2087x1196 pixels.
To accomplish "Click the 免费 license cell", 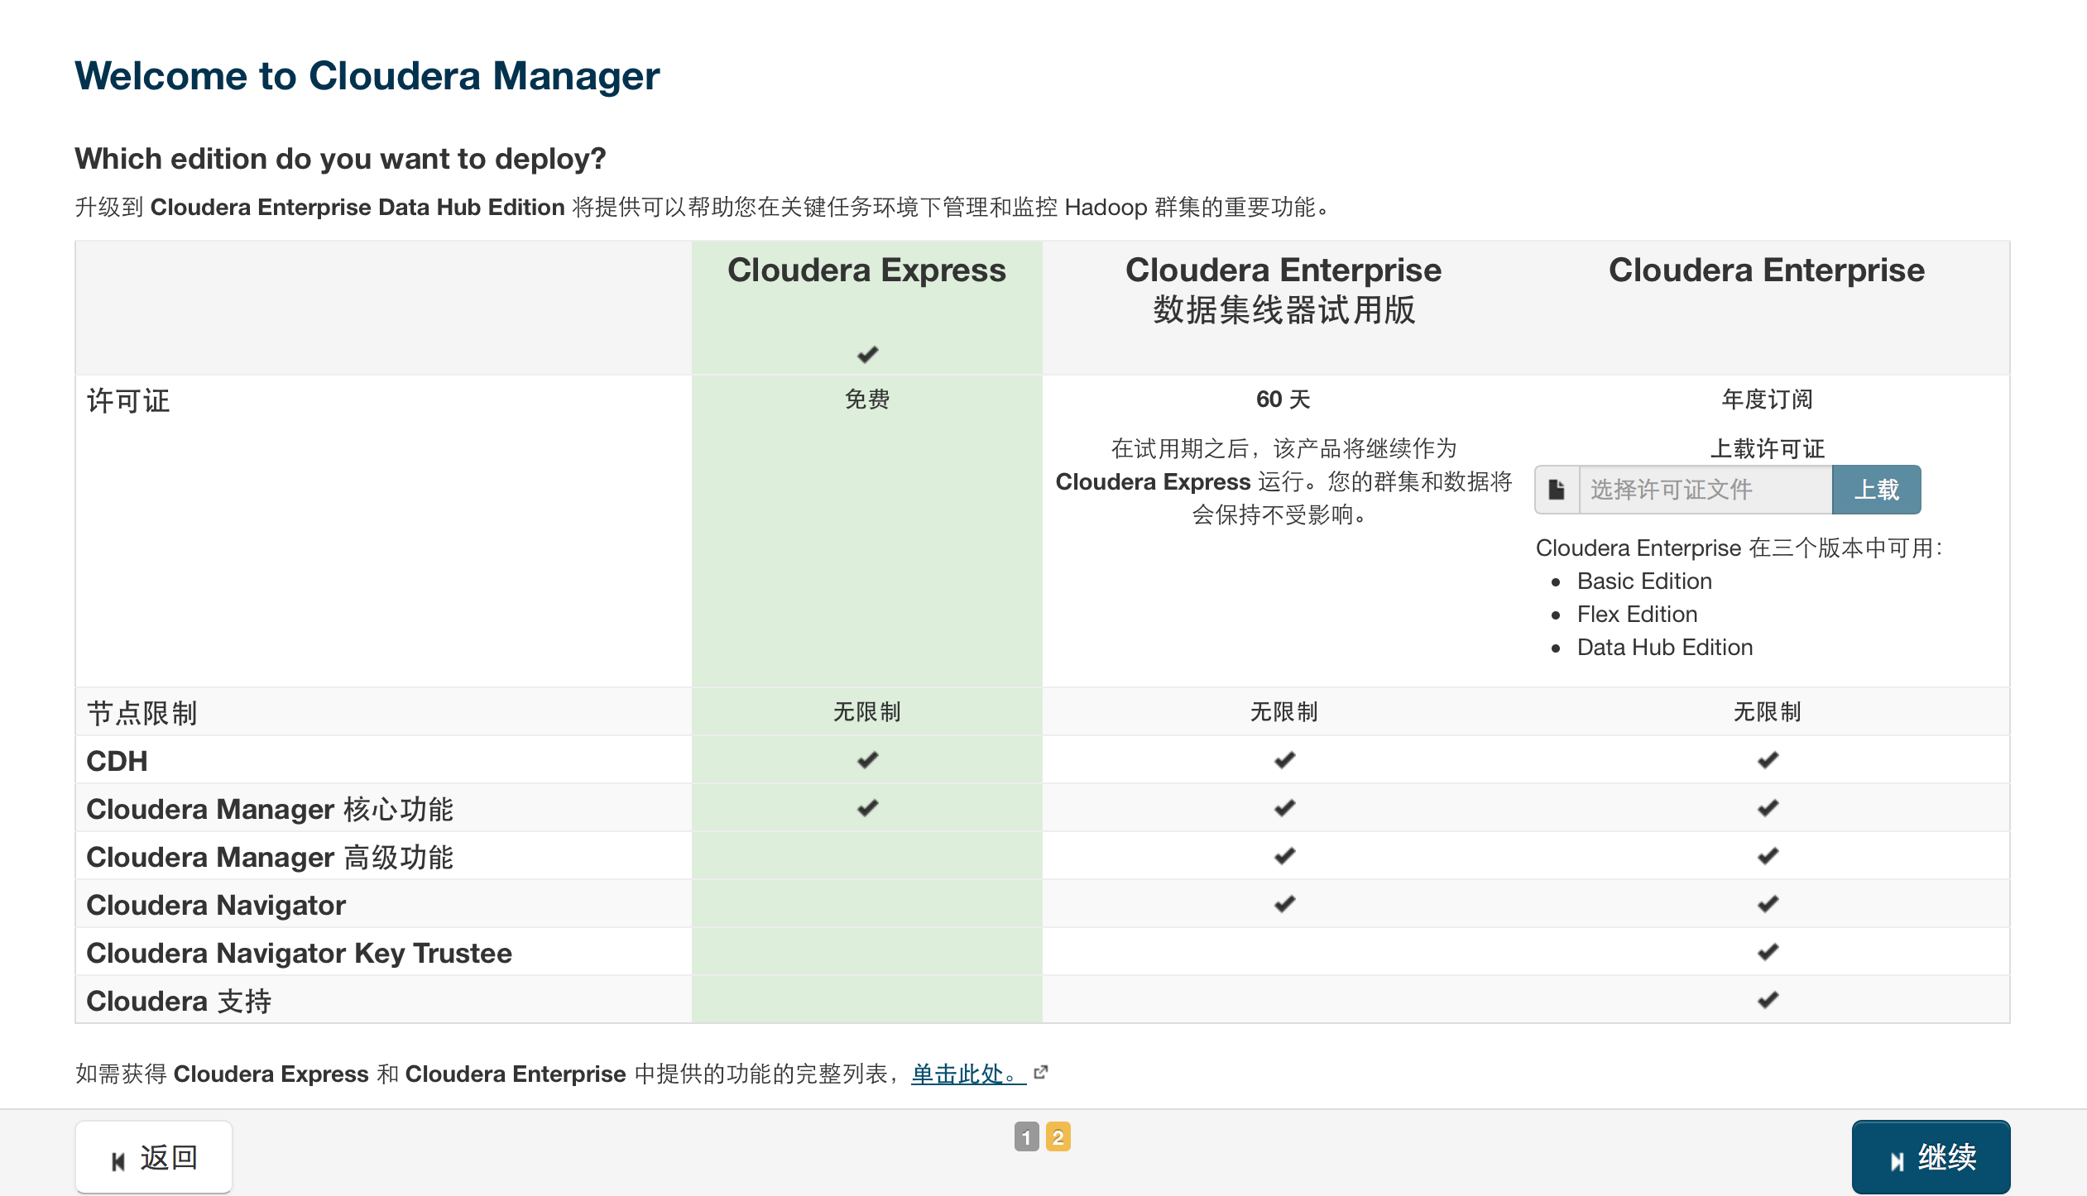I will (x=866, y=399).
